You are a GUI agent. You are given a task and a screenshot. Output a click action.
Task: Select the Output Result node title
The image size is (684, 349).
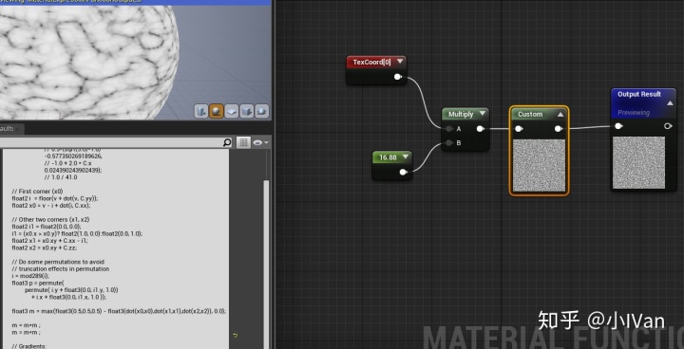639,94
